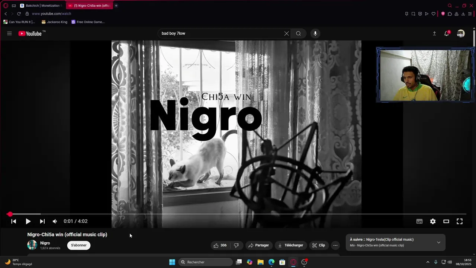Open Microsoft Edge from taskbar
476x268 pixels.
[271, 262]
